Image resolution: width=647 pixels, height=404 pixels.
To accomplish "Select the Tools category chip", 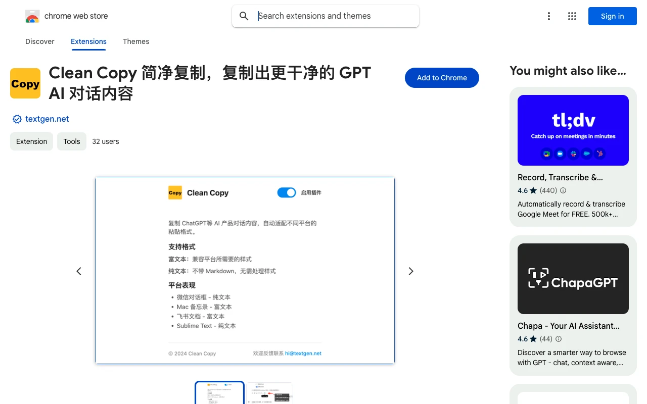I will pos(71,141).
